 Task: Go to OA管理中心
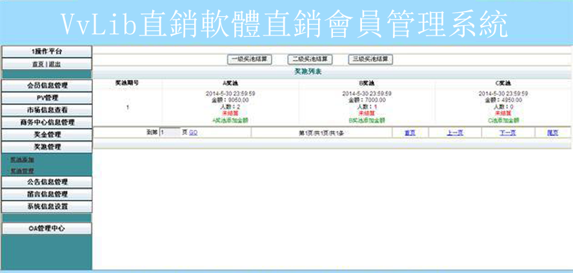click(x=46, y=228)
